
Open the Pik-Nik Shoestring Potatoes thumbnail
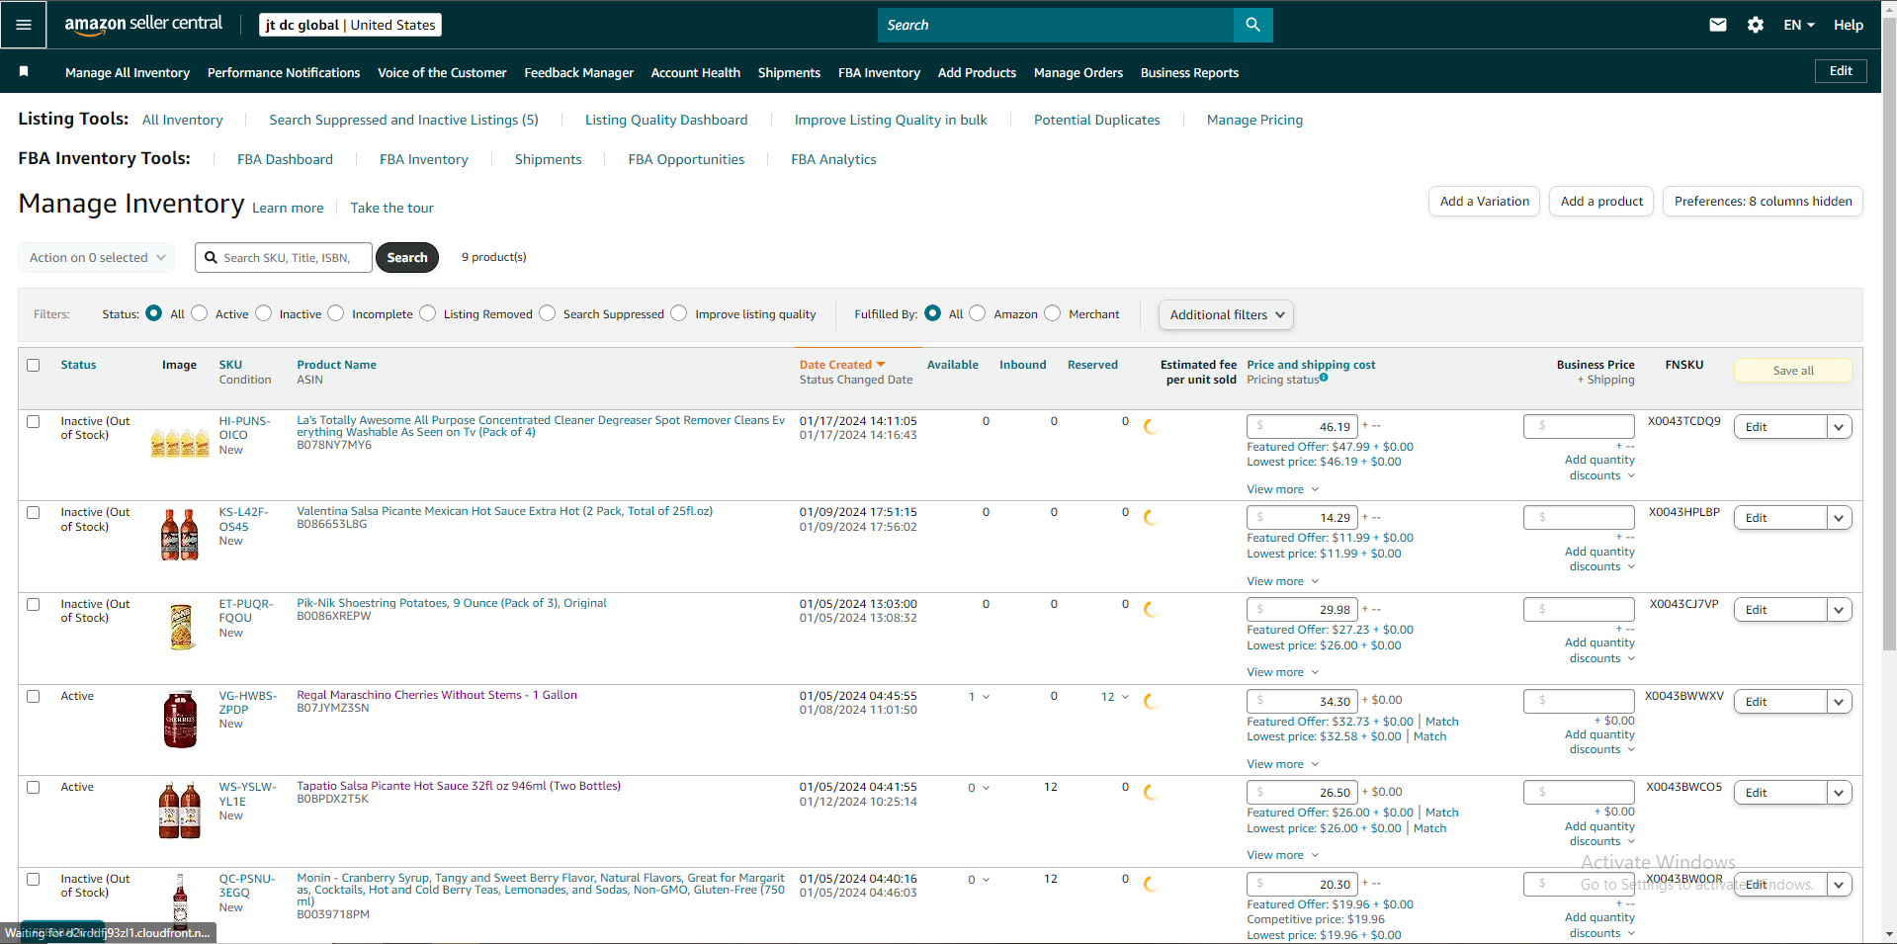181,627
